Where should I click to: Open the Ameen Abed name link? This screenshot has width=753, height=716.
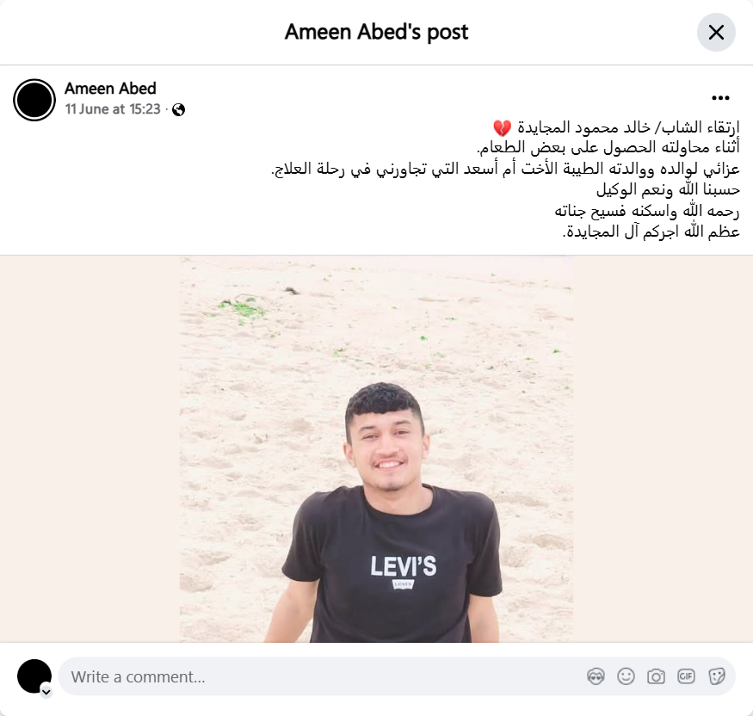pyautogui.click(x=110, y=89)
